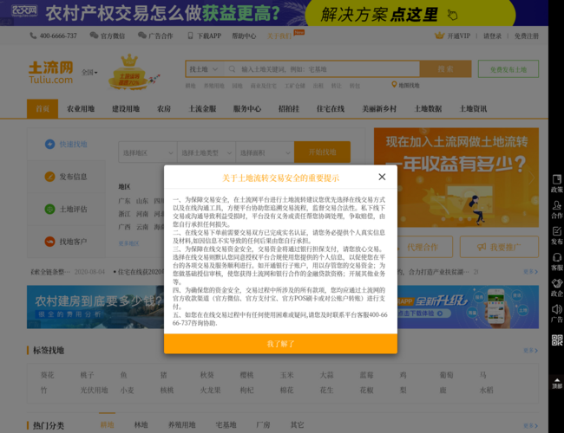Open the 官方微信 WeChat icon

coord(94,36)
